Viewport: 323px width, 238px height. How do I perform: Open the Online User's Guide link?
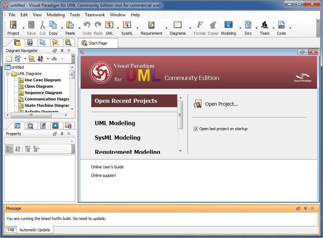107,167
